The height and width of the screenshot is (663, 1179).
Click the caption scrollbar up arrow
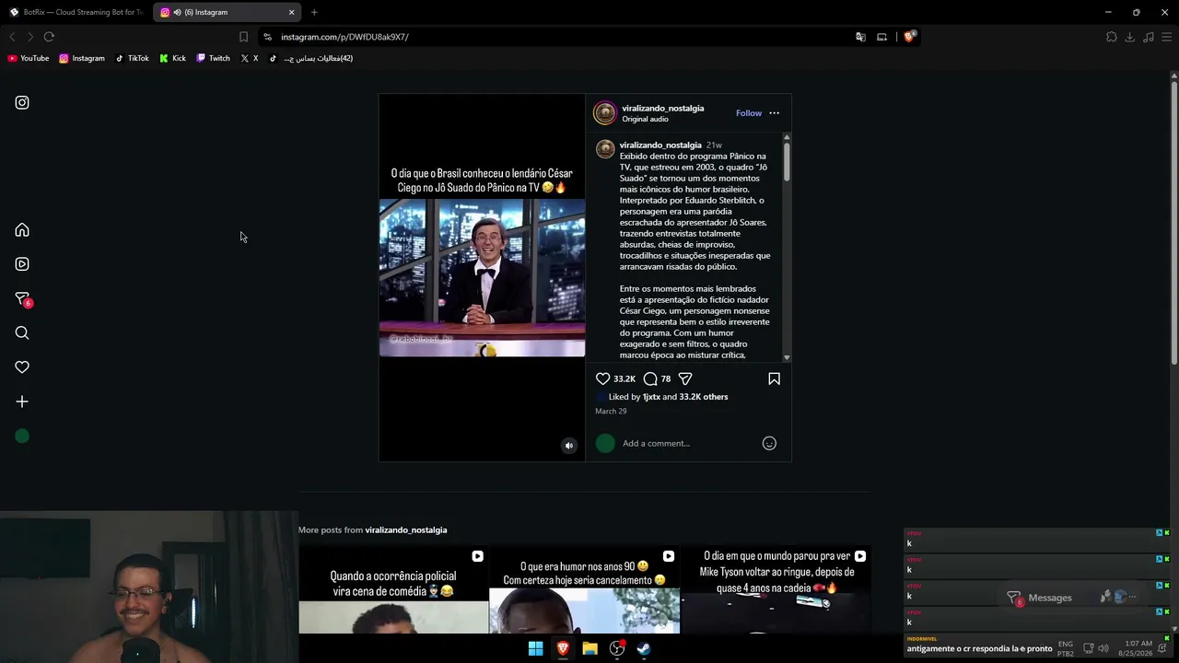click(787, 137)
